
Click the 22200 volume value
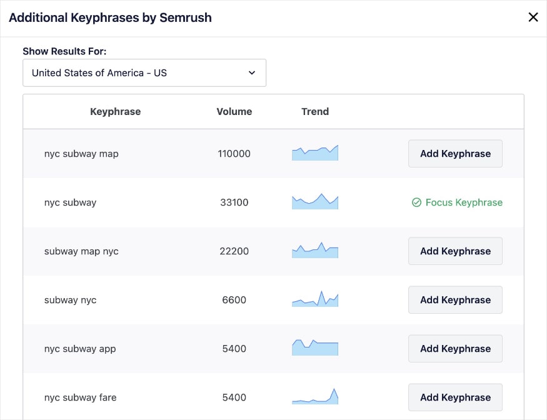point(234,251)
